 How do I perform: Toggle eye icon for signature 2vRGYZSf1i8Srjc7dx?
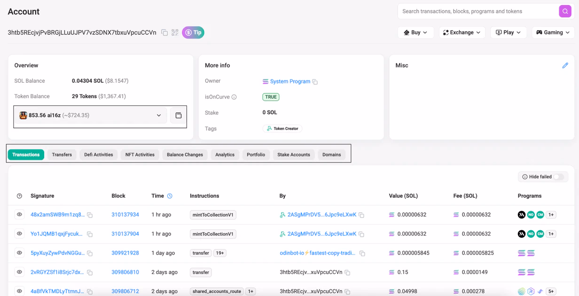coord(19,272)
